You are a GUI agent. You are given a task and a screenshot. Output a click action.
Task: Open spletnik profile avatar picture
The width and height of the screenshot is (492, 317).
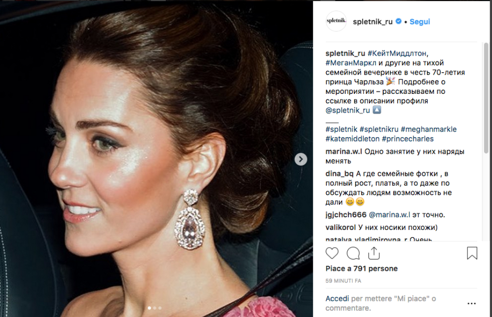[x=336, y=22]
